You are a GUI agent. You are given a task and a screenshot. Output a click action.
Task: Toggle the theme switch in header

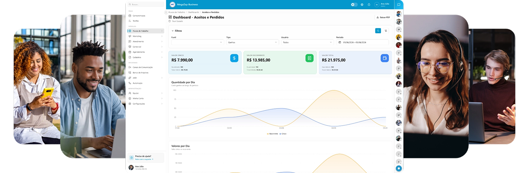[354, 5]
